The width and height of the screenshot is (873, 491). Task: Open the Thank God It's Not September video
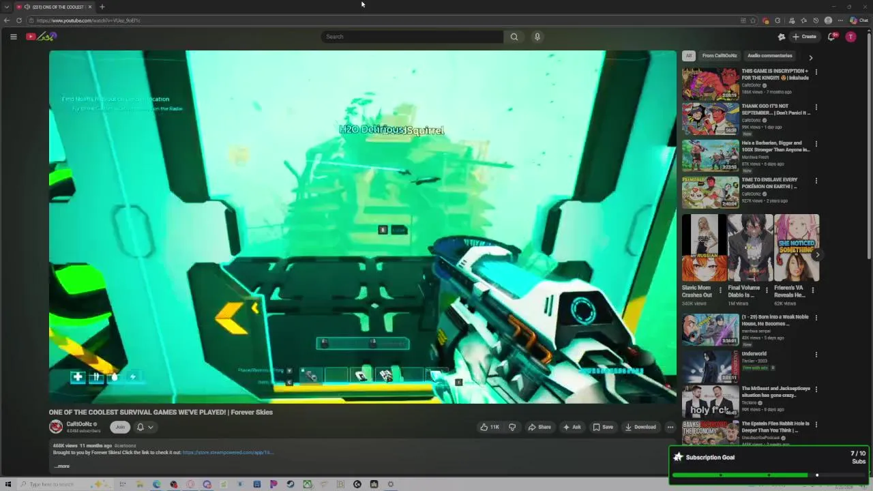[x=710, y=119]
